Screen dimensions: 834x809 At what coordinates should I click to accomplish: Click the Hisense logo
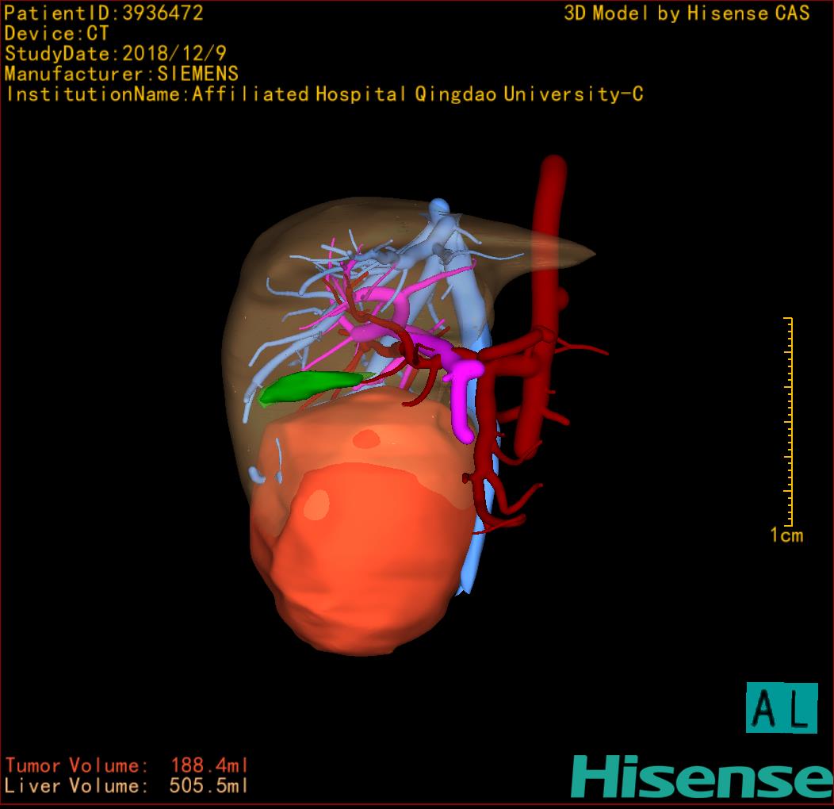coord(702,776)
